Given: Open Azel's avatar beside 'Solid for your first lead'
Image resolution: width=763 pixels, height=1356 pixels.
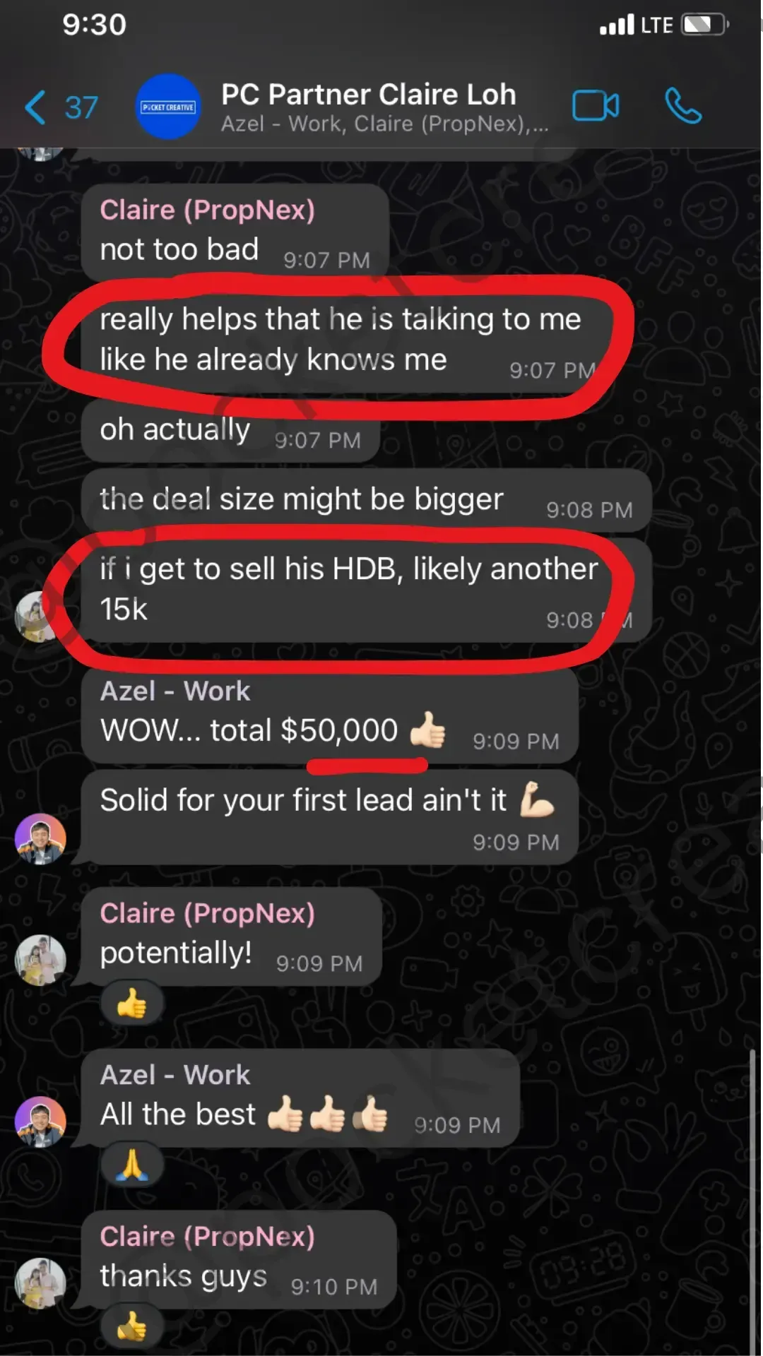Looking at the screenshot, I should [x=40, y=839].
